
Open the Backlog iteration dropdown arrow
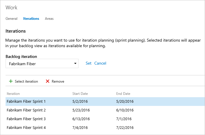75,63
